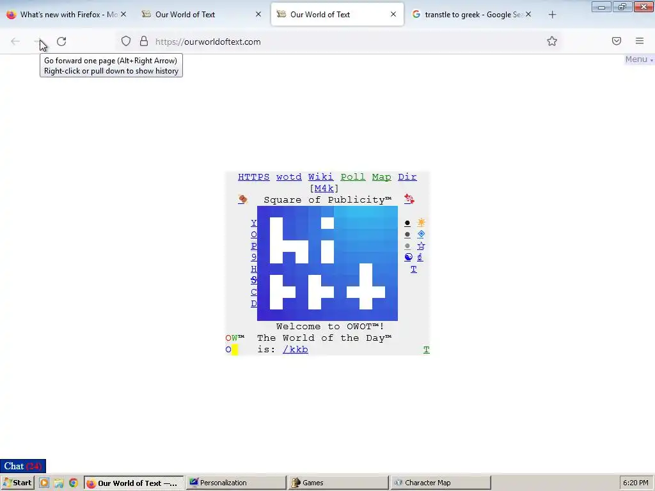
Task: Click the brown pin icon left of Square of Publicity
Action: click(242, 199)
